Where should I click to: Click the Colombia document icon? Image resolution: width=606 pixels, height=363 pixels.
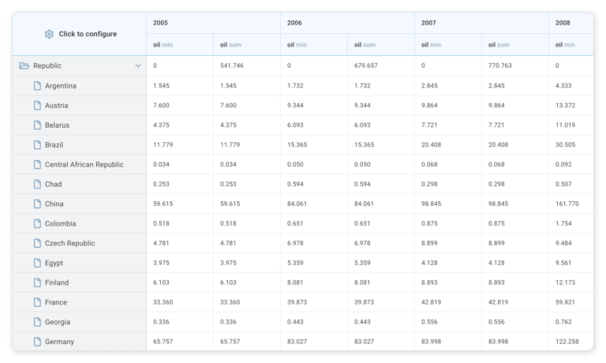(37, 224)
